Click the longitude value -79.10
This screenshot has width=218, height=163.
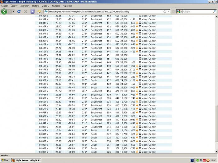71,70
